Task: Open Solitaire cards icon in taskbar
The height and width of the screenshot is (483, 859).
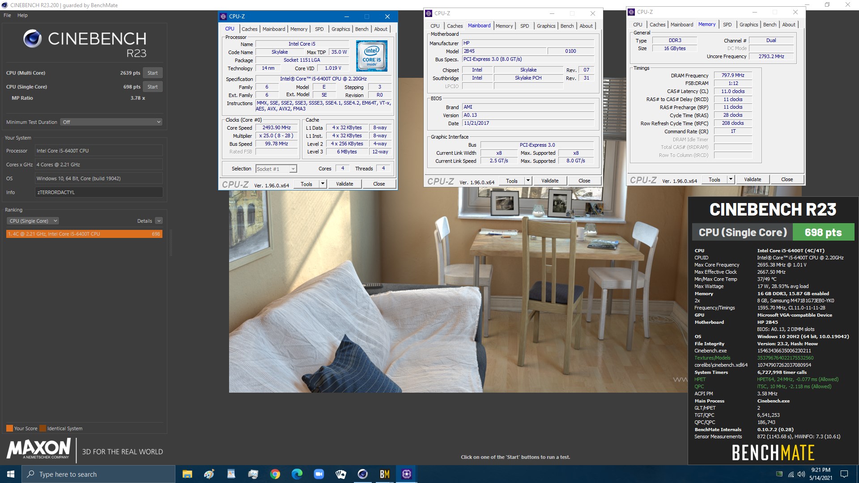Action: click(x=341, y=474)
